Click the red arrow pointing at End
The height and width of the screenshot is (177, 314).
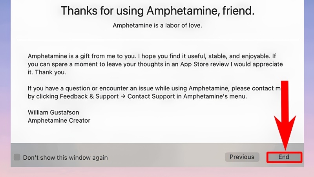click(x=285, y=115)
